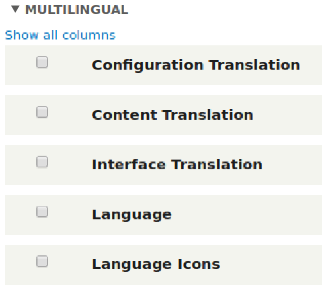This screenshot has height=289, width=322.
Task: Toggle the Language module checkbox
Action: 42,212
